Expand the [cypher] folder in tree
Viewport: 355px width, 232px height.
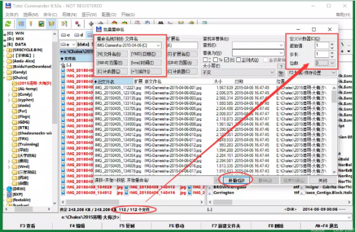tap(9, 100)
